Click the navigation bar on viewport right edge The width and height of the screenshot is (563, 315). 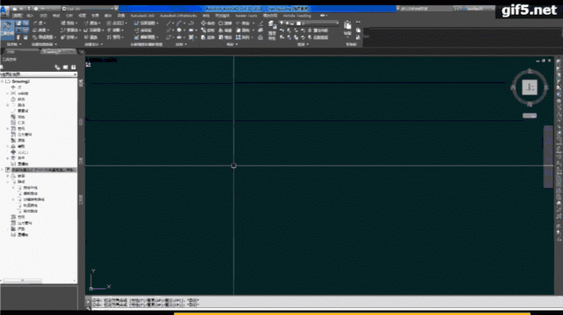pos(548,157)
